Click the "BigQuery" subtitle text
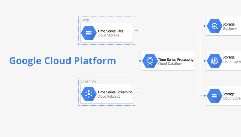 (x=230, y=28)
